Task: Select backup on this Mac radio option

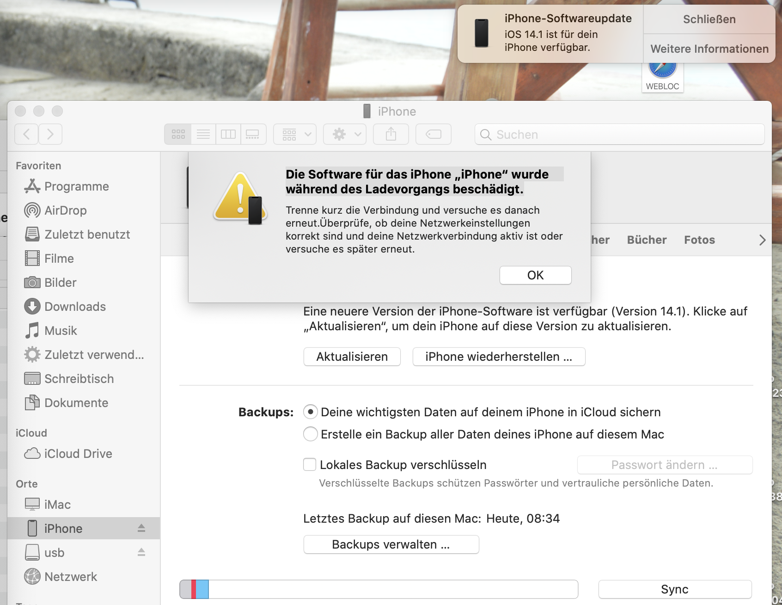Action: [310, 434]
